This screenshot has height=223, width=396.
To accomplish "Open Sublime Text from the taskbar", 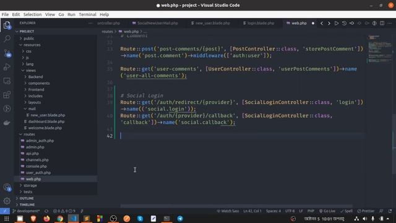I will coord(87,219).
